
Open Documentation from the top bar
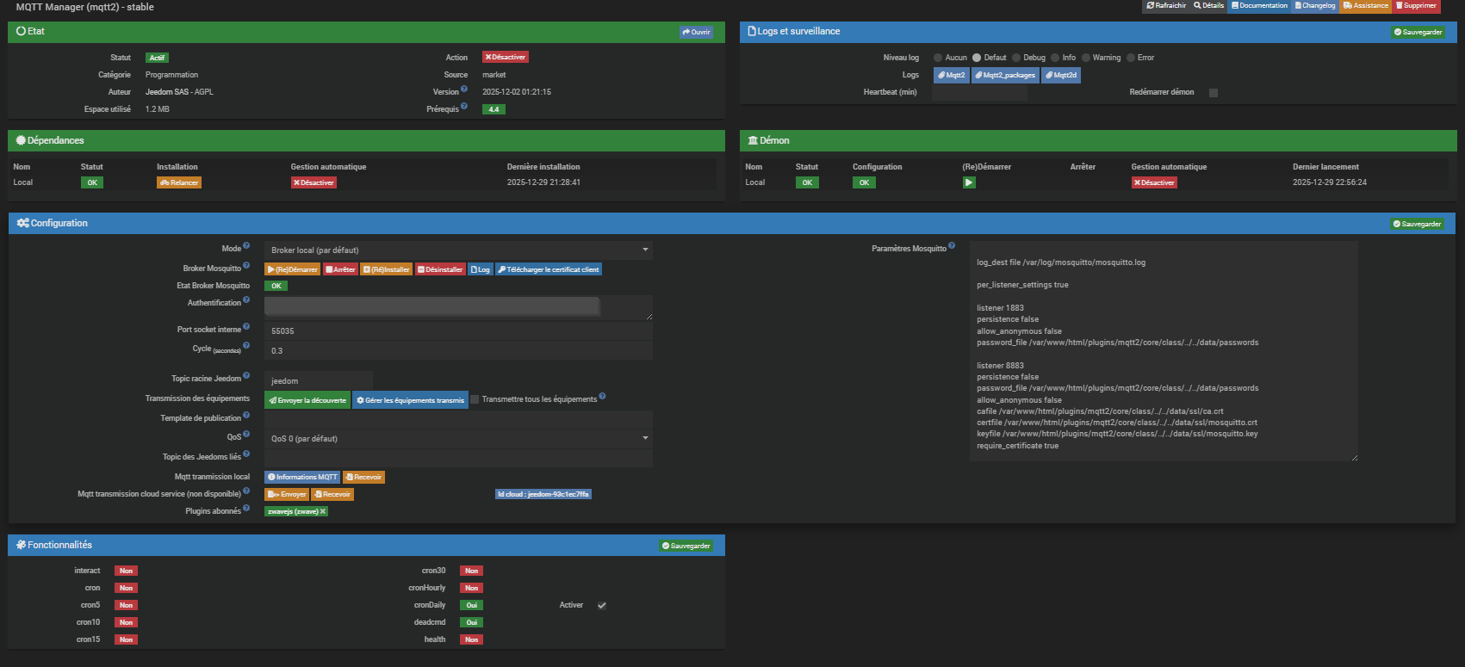click(x=1259, y=6)
